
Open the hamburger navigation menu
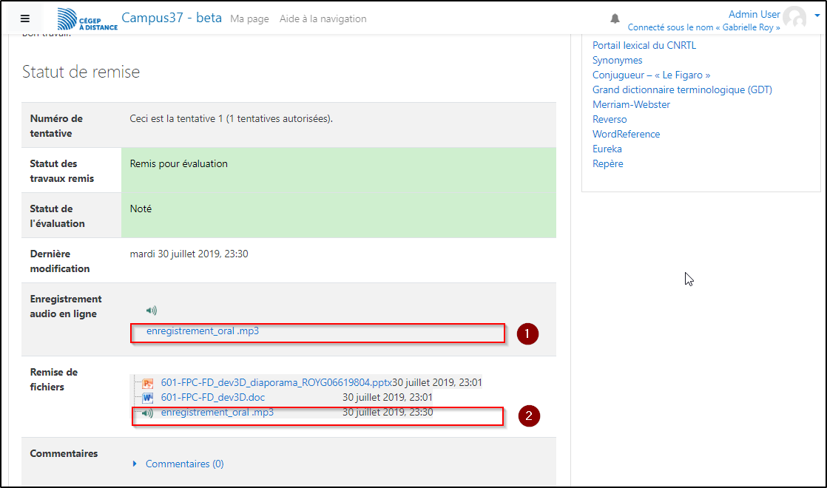coord(25,19)
